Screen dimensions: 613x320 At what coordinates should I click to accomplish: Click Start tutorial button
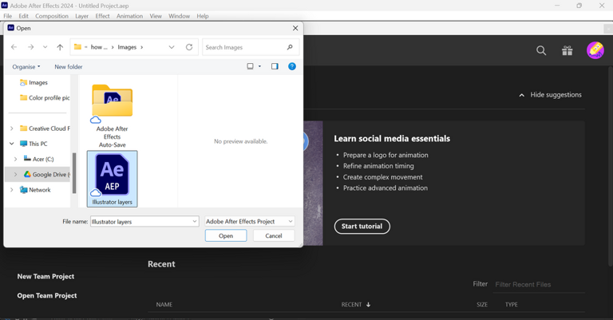click(362, 226)
